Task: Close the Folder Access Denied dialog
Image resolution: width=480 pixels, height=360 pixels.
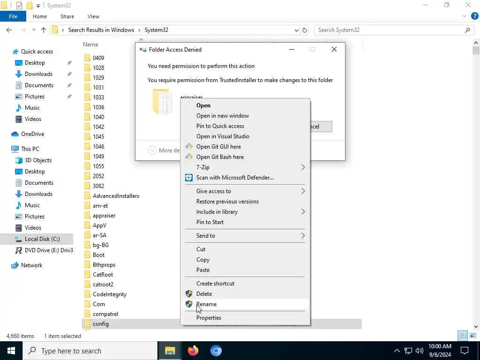Action: 334,50
